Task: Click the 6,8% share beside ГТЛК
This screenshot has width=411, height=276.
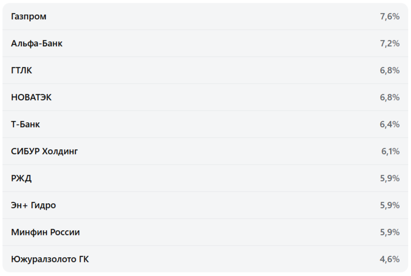Action: click(x=389, y=70)
